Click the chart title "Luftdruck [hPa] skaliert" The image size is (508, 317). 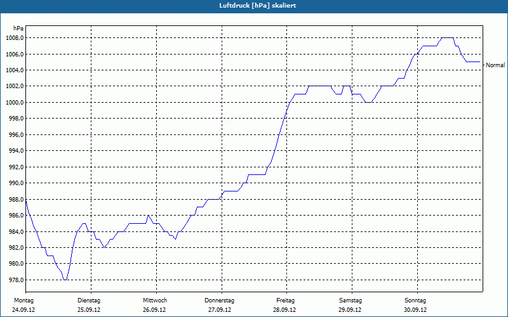258,6
